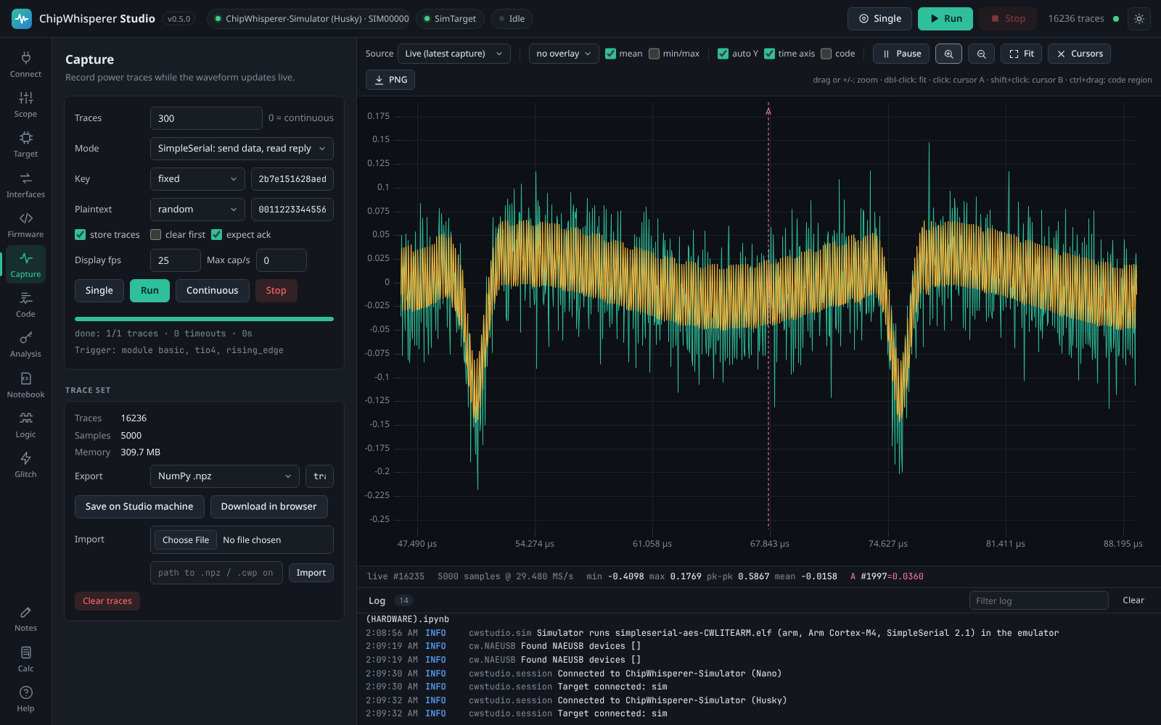Toggle the mean trace checkbox
Screen dimensions: 1161x725
[611, 54]
